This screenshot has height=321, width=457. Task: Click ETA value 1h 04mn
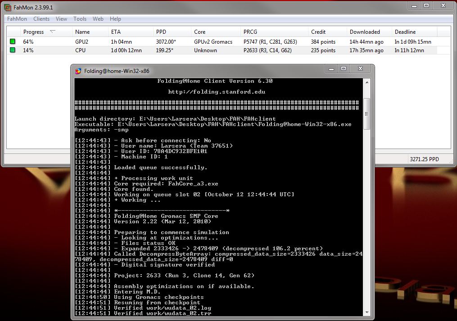coord(121,42)
